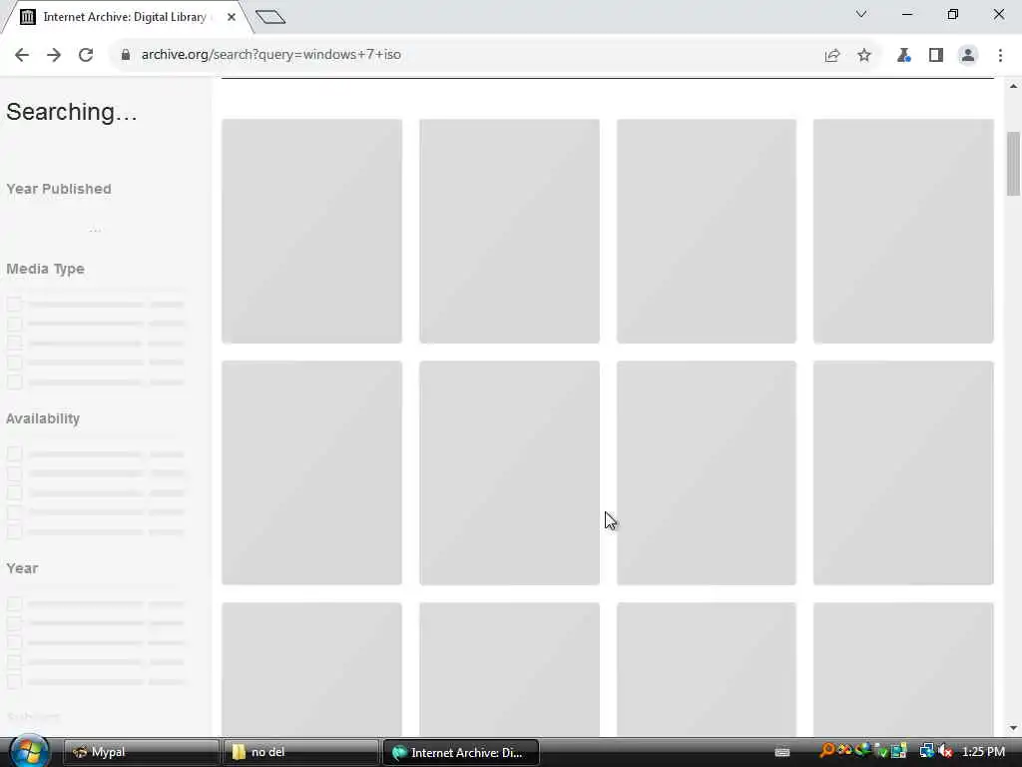
Task: View site security lock info
Action: click(125, 55)
